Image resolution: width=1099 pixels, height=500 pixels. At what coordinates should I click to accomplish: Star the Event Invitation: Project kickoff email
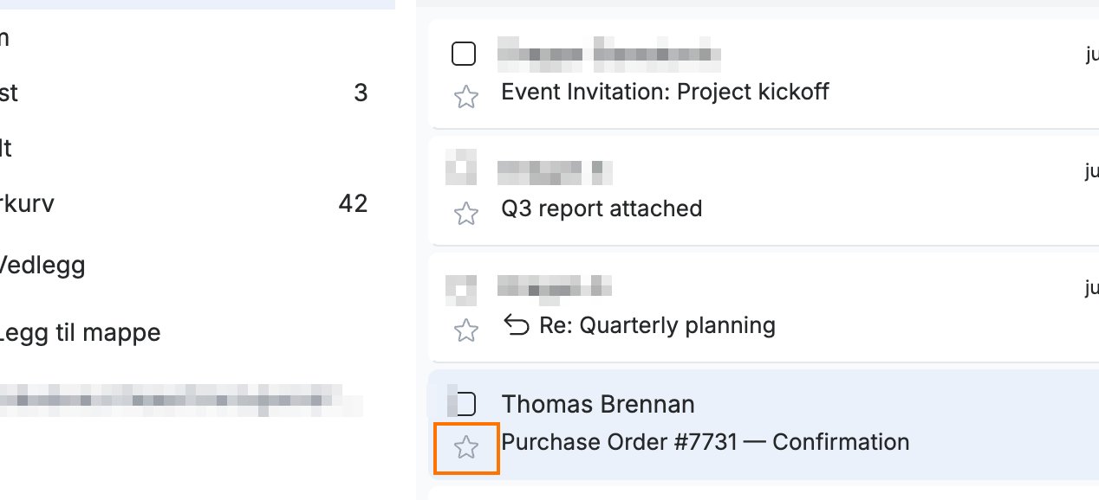(466, 96)
